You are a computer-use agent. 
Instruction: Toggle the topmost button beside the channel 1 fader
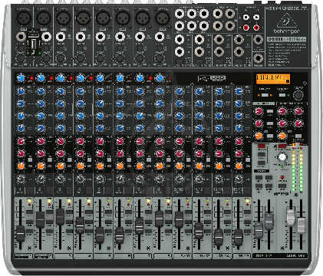[30, 212]
